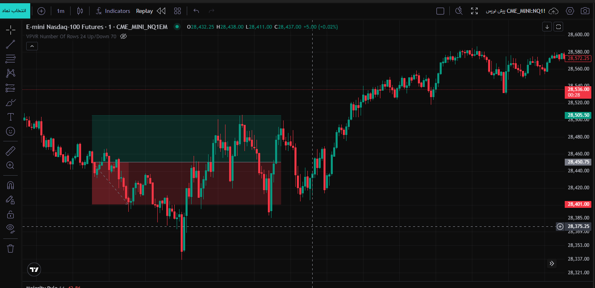
Task: Collapse the indicator legend with chevron
Action: point(32,46)
